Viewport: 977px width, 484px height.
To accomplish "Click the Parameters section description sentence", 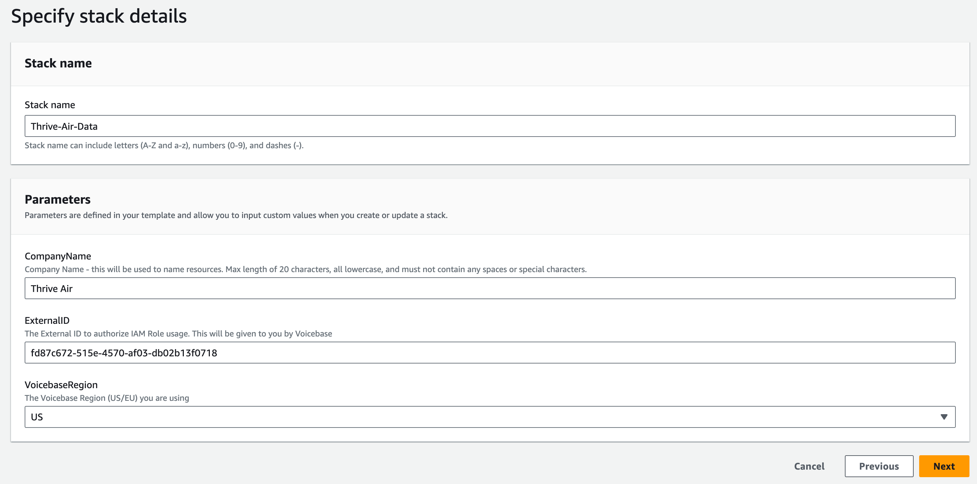I will coord(236,215).
